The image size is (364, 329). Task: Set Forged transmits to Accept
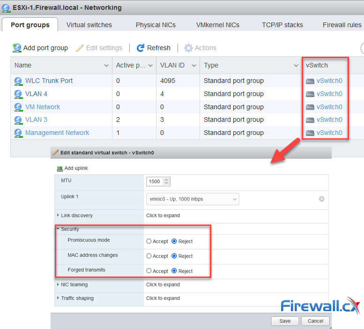(x=149, y=271)
